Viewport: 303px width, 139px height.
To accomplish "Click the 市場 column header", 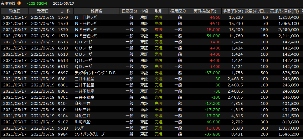I will [x=144, y=11].
